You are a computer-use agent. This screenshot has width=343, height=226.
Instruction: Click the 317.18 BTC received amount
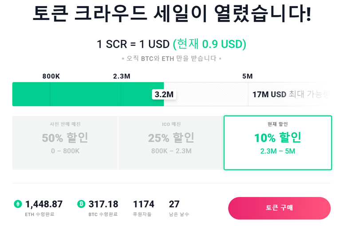pyautogui.click(x=103, y=204)
